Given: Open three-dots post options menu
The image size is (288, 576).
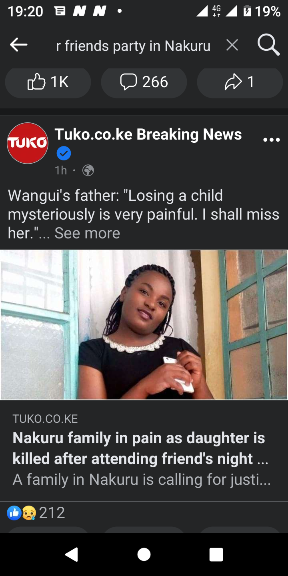Looking at the screenshot, I should click(x=272, y=140).
